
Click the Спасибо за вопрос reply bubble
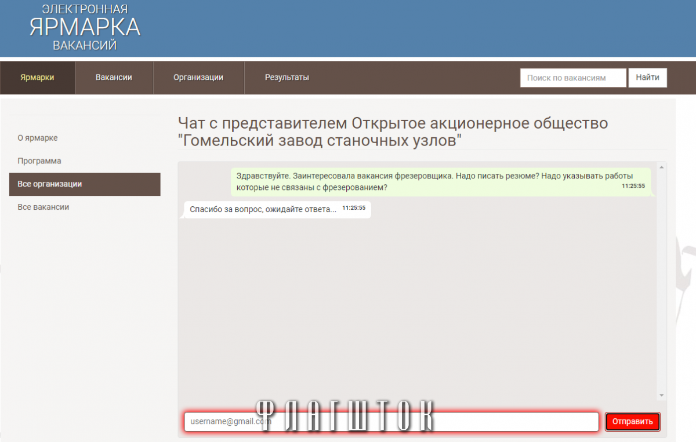pyautogui.click(x=277, y=209)
